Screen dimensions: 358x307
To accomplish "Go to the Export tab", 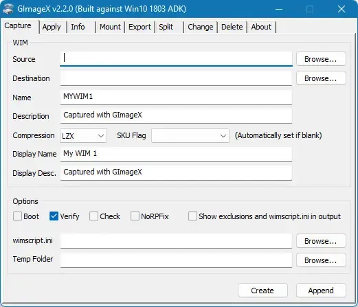I will [x=139, y=27].
